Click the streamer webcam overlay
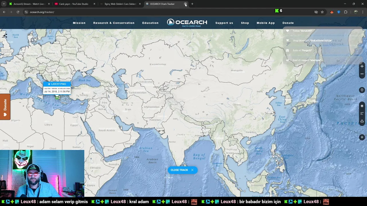The height and width of the screenshot is (206, 367). tap(42, 173)
